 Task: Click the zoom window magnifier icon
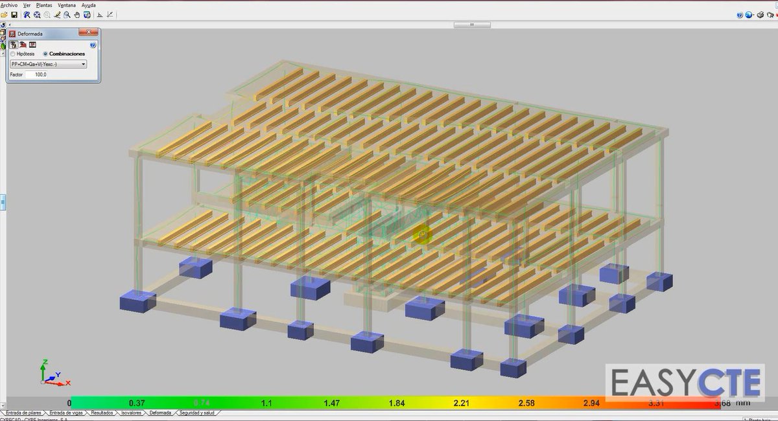point(67,15)
